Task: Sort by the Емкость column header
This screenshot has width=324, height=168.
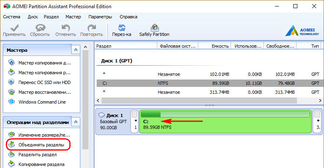Action: click(214, 46)
